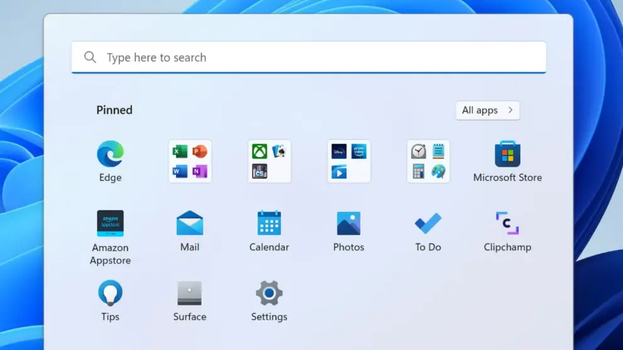This screenshot has width=623, height=350.
Task: Open the streaming folder with Disney+ icon
Action: [349, 161]
